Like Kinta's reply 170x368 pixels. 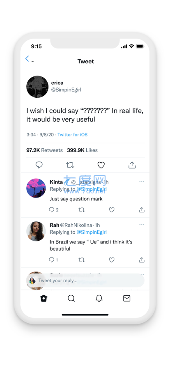click(x=112, y=210)
